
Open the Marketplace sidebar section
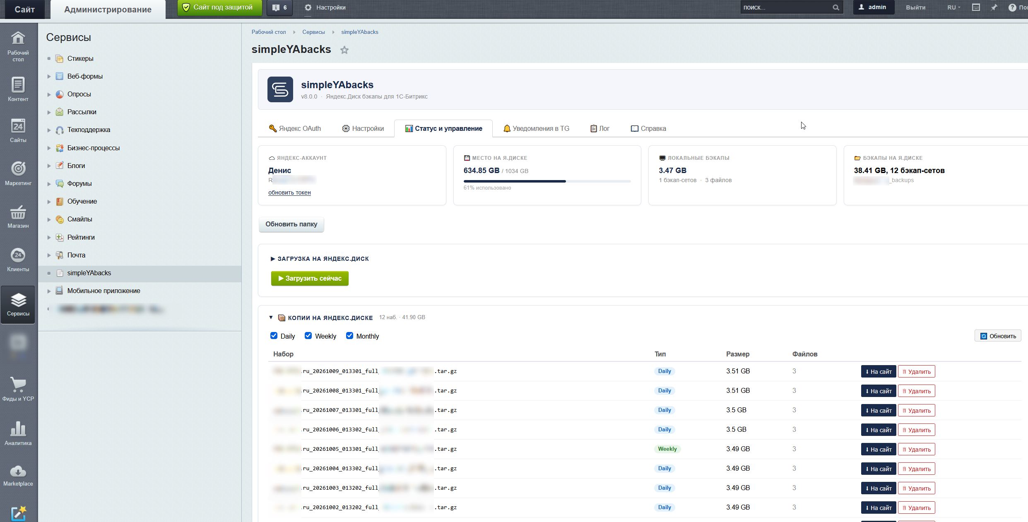pos(18,475)
